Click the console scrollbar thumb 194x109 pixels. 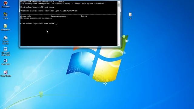119,5
